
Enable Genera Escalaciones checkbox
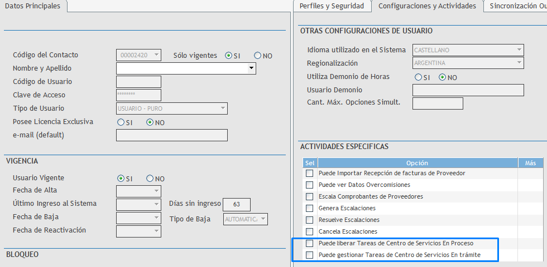309,208
